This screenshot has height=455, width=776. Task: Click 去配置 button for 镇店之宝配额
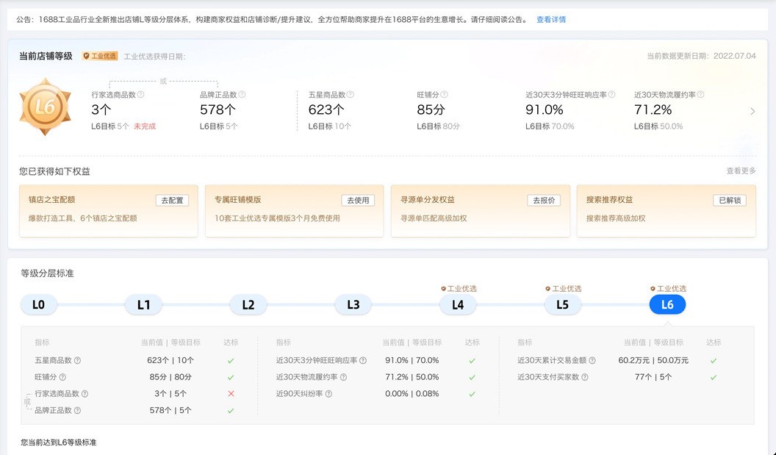[172, 200]
